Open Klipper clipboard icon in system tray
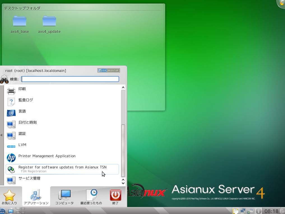285x214 pixels. tap(236, 211)
